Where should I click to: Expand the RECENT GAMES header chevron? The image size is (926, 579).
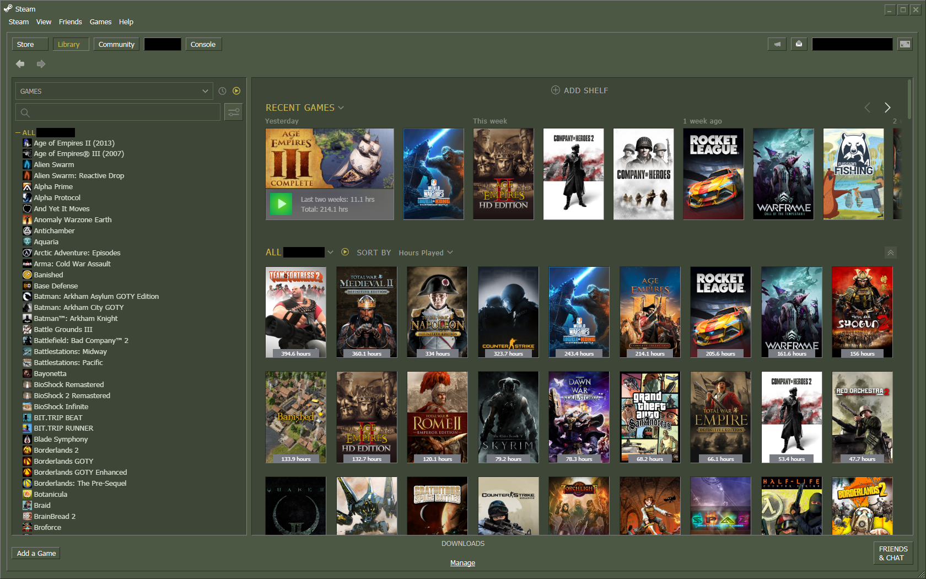(x=341, y=108)
